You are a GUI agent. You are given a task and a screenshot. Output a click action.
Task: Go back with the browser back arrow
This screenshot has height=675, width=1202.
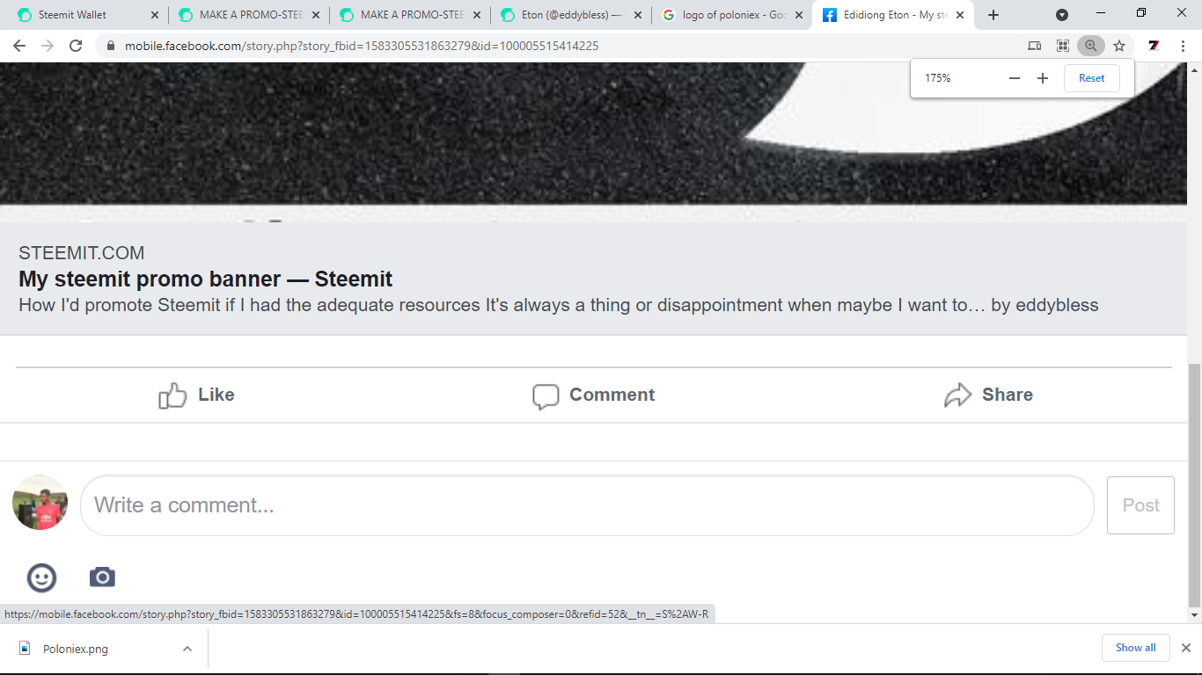pos(19,46)
